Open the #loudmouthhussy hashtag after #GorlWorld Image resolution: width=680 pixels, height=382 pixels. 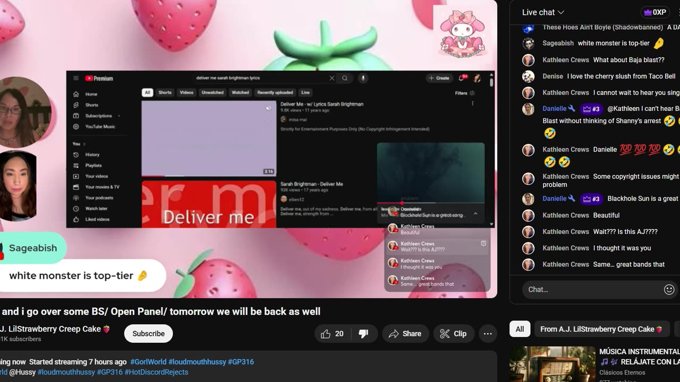[197, 362]
